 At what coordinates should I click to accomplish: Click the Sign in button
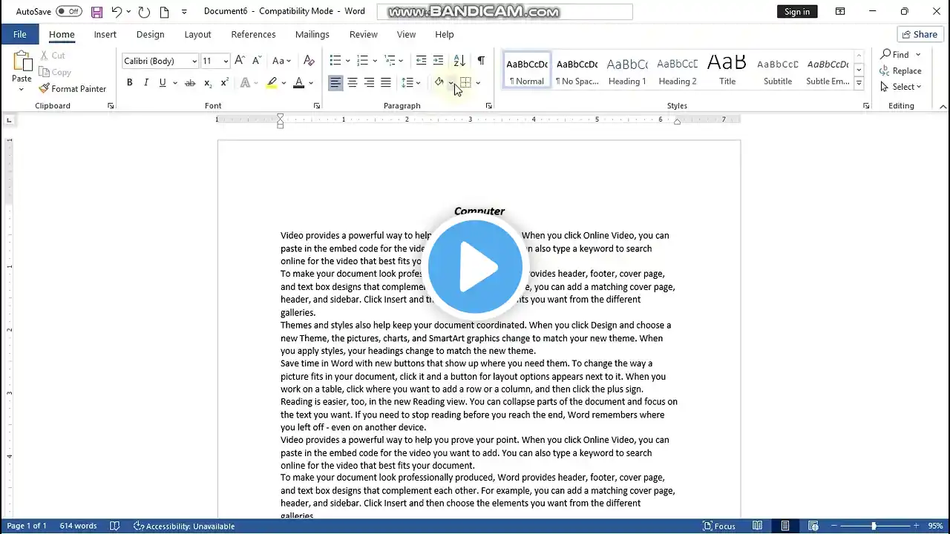[797, 12]
